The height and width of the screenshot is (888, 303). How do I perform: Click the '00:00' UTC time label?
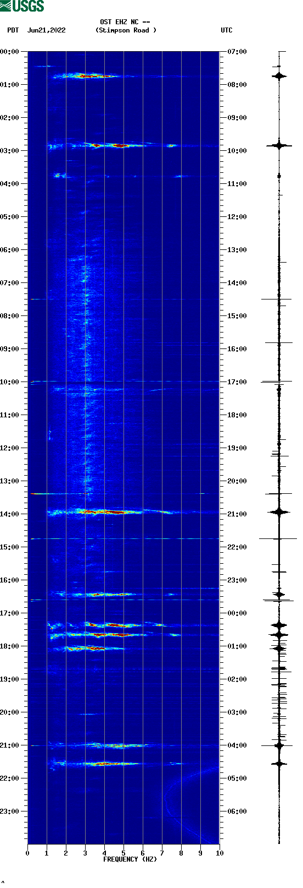(237, 613)
